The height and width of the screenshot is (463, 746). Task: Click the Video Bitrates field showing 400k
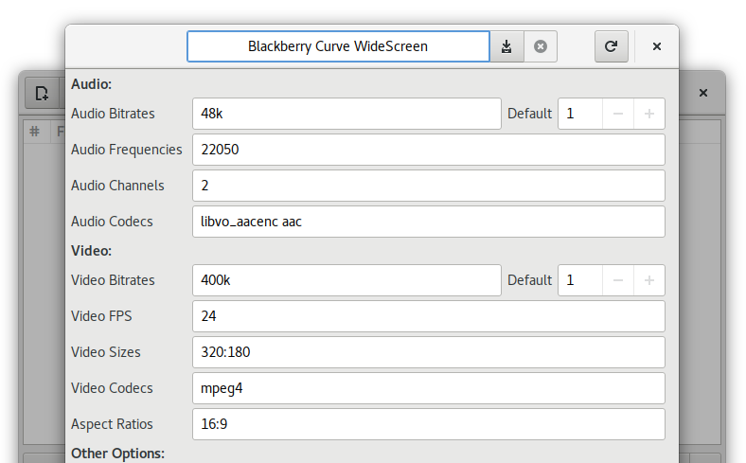point(346,280)
